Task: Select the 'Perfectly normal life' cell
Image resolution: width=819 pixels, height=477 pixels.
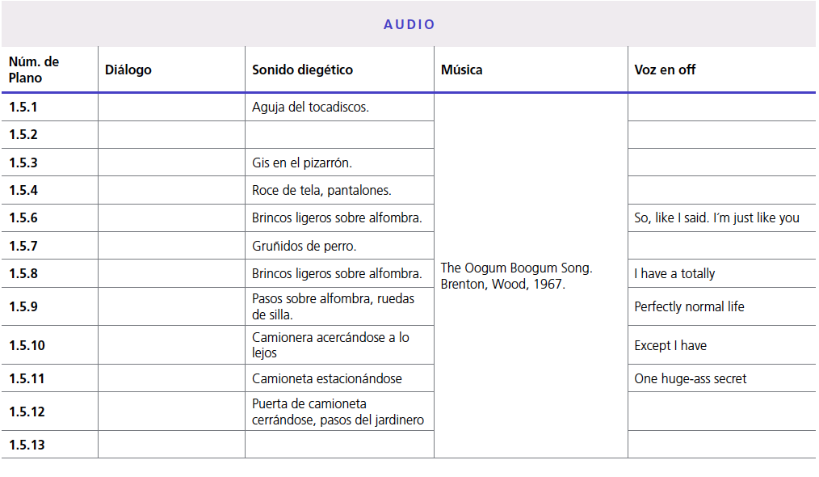Action: 689,306
